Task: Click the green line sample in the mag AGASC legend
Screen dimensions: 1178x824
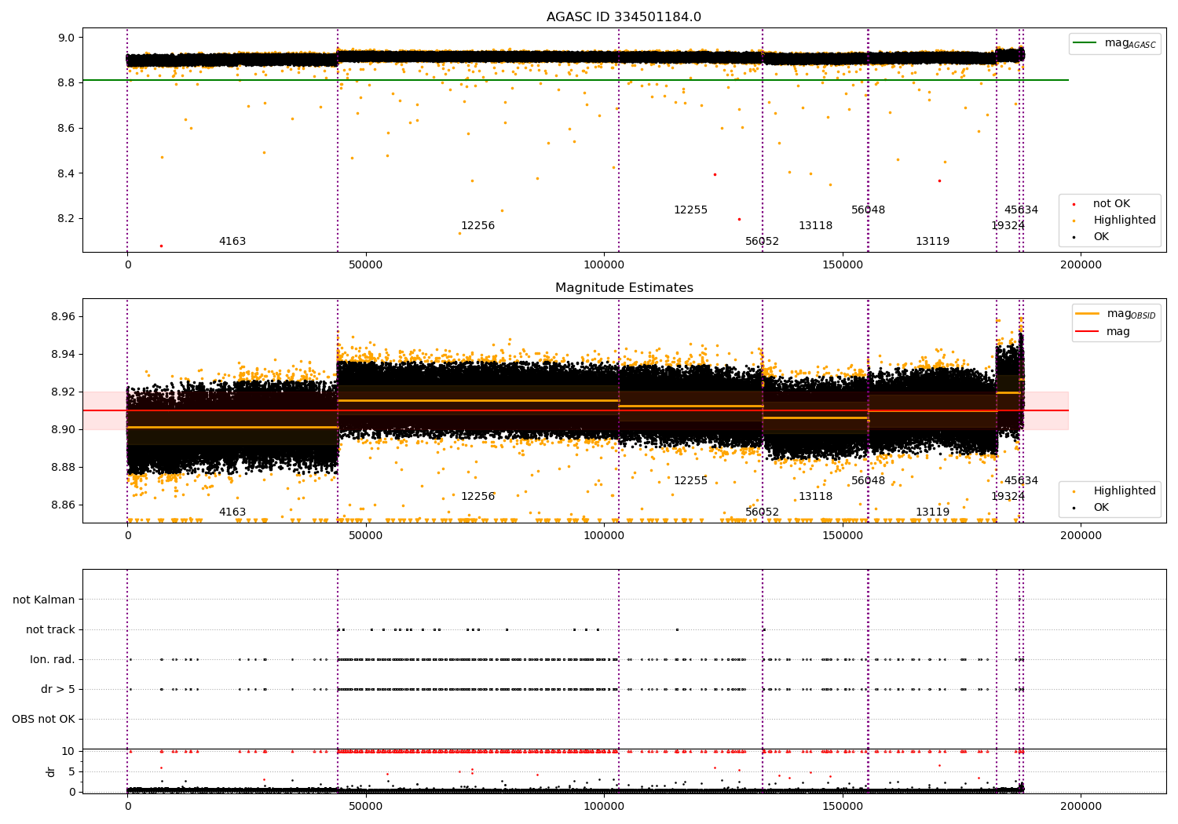Action: pyautogui.click(x=1085, y=43)
